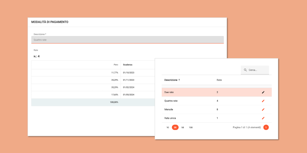Screen dimensions: 307x153
Task: Select 20 items per page
Action: (x=175, y=128)
